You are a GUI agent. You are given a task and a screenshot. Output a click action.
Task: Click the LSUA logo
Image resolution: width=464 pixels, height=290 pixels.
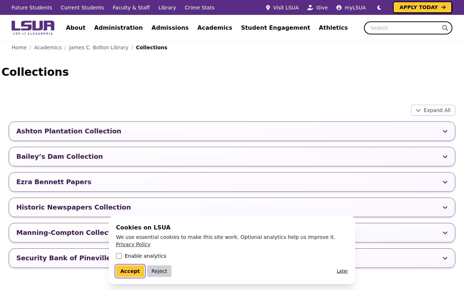click(33, 28)
